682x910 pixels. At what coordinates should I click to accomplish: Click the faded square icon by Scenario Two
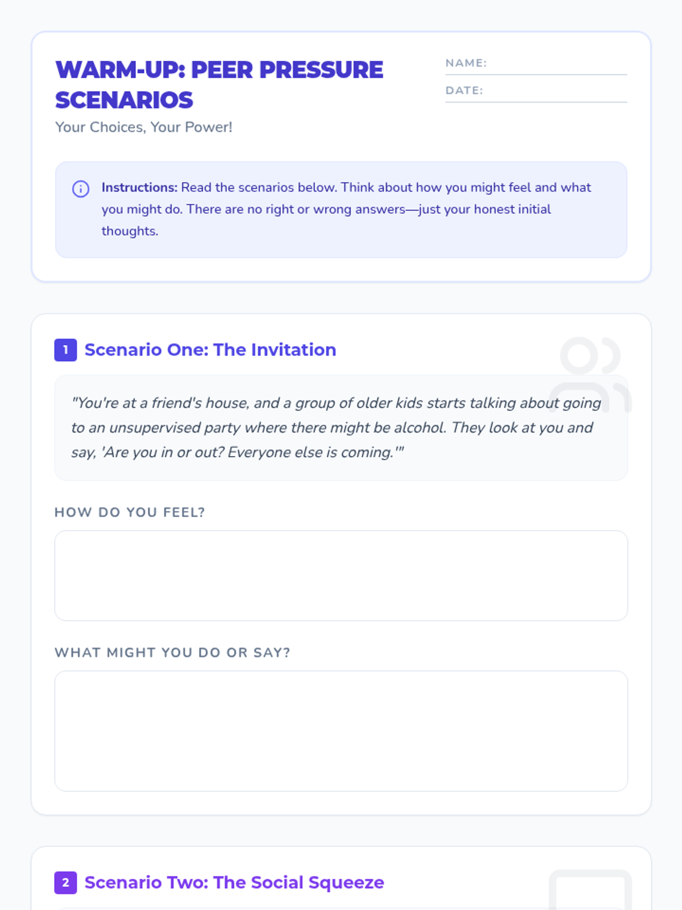(x=590, y=891)
